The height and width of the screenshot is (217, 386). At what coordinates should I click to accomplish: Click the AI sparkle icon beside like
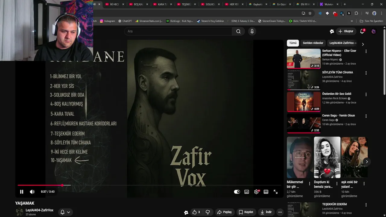[186, 212]
